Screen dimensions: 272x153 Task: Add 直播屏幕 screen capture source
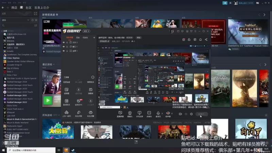(x=120, y=114)
